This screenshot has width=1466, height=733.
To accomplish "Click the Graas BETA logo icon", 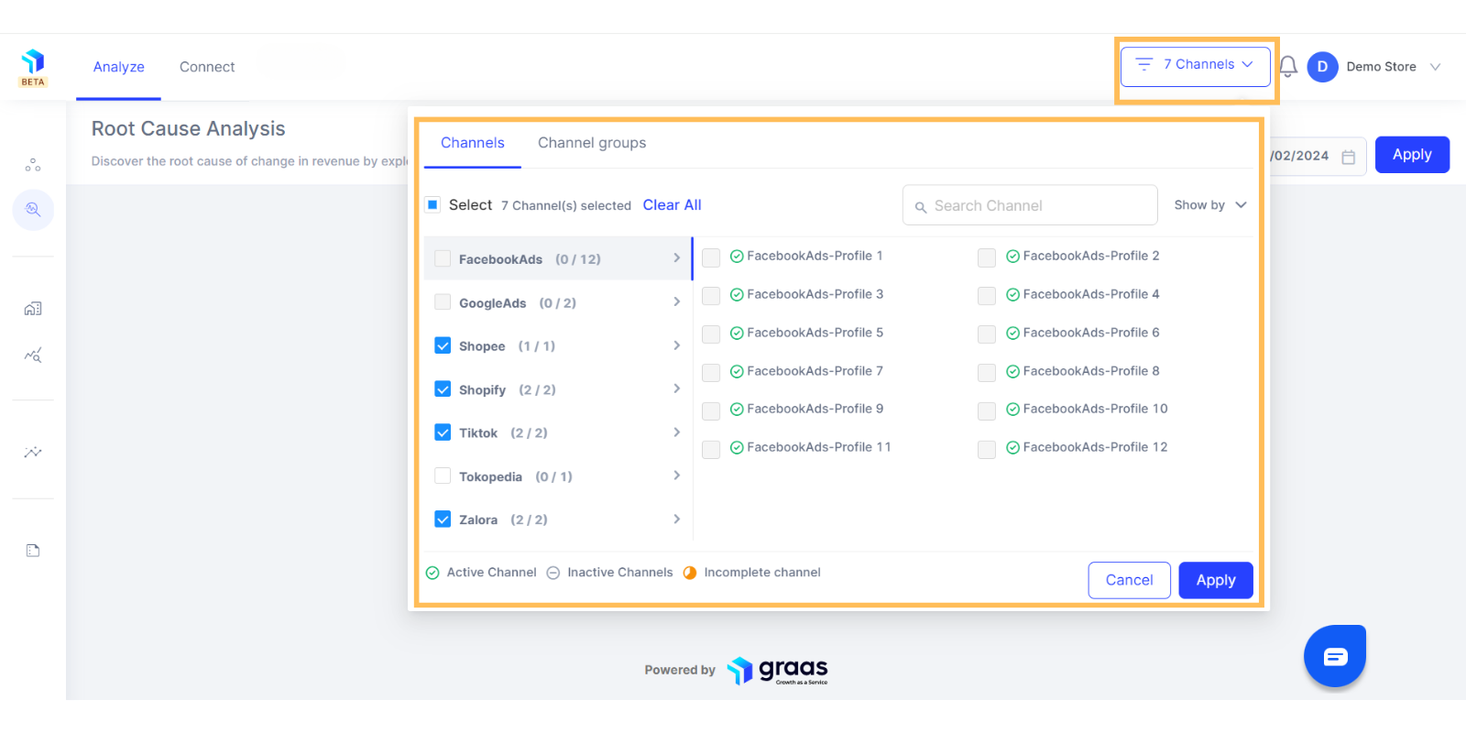I will click(x=33, y=67).
